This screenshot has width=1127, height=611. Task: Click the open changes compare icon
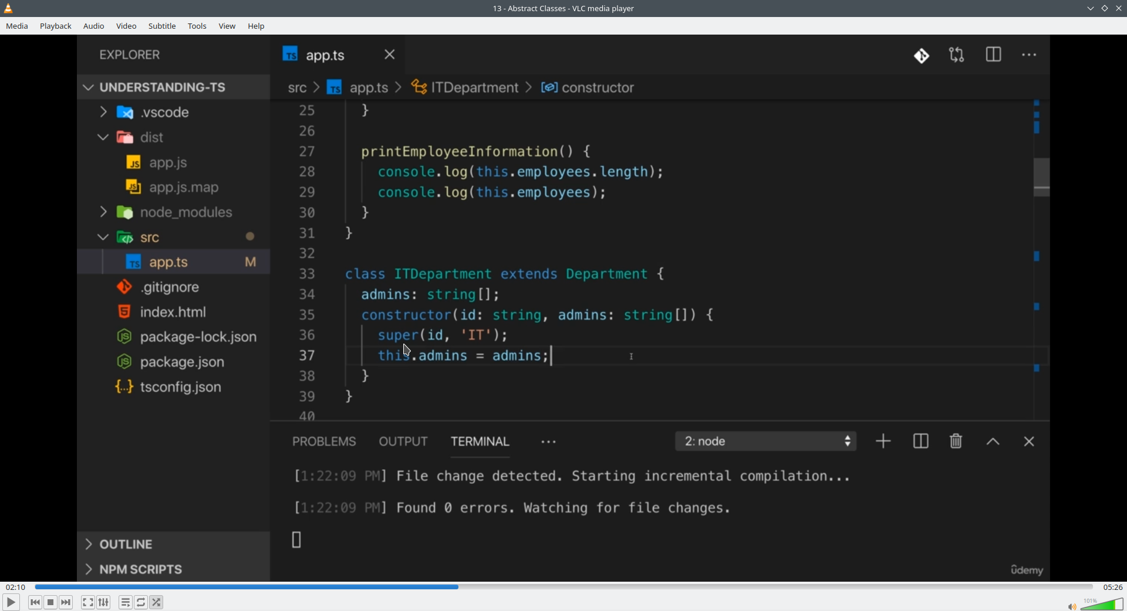tap(957, 55)
